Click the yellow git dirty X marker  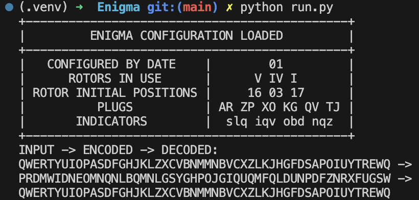[229, 8]
